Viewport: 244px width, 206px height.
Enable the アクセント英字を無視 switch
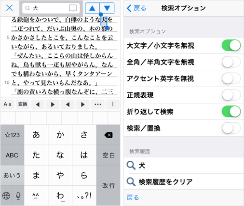pyautogui.click(x=231, y=78)
